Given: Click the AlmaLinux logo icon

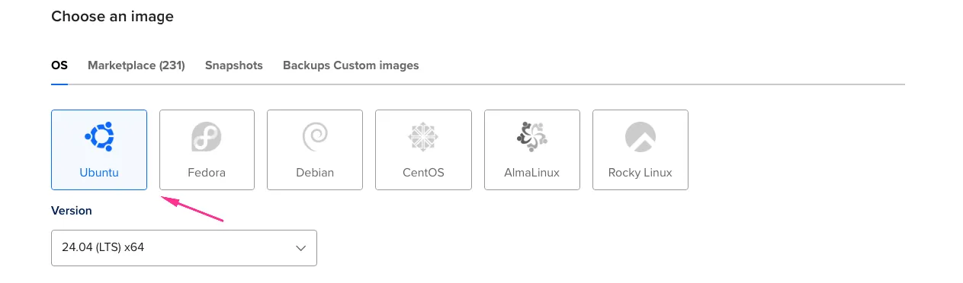Looking at the screenshot, I should pos(531,137).
